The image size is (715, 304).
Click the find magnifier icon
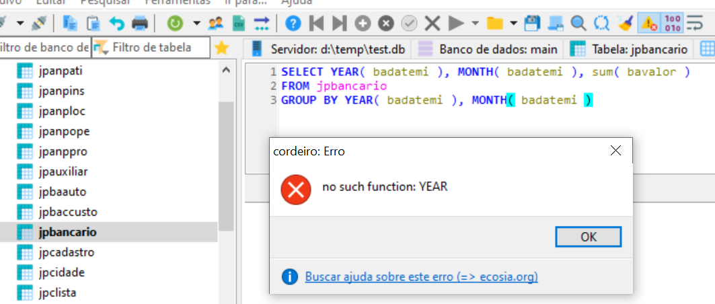(x=578, y=23)
